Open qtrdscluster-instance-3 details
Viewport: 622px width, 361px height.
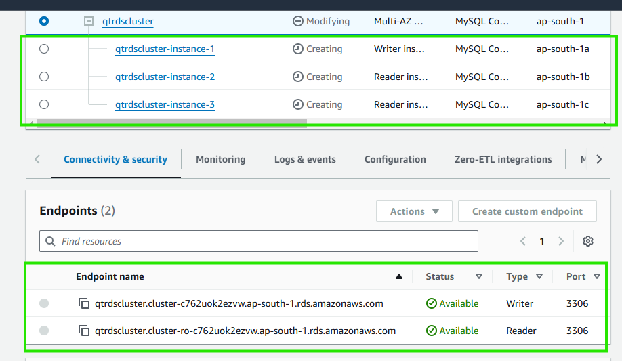pos(165,104)
